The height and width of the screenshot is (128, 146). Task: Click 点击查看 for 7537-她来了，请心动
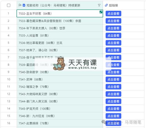(x=113, y=50)
